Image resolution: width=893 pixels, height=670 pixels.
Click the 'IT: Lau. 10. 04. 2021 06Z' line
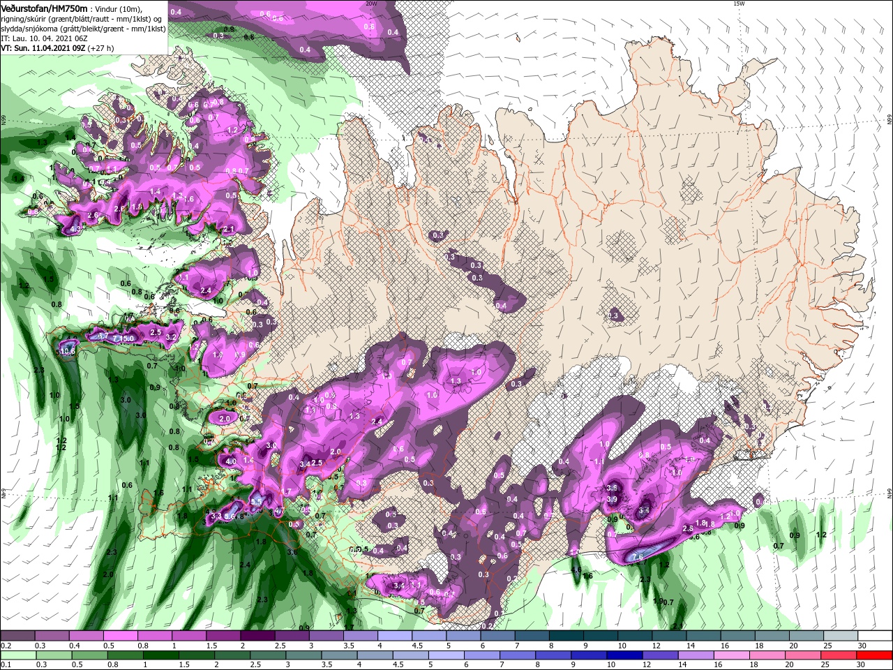pyautogui.click(x=44, y=38)
